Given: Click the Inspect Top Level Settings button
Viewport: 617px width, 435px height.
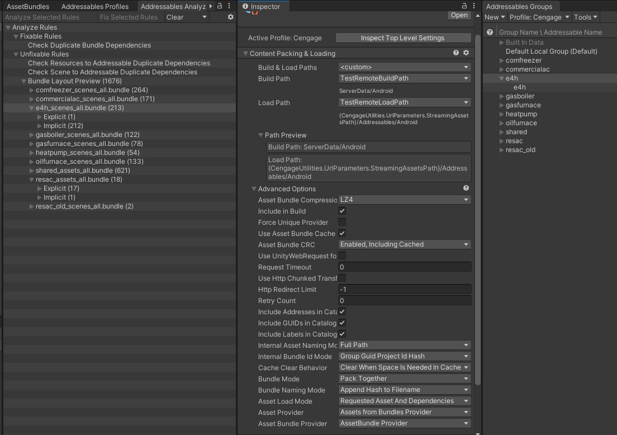Looking at the screenshot, I should click(402, 37).
